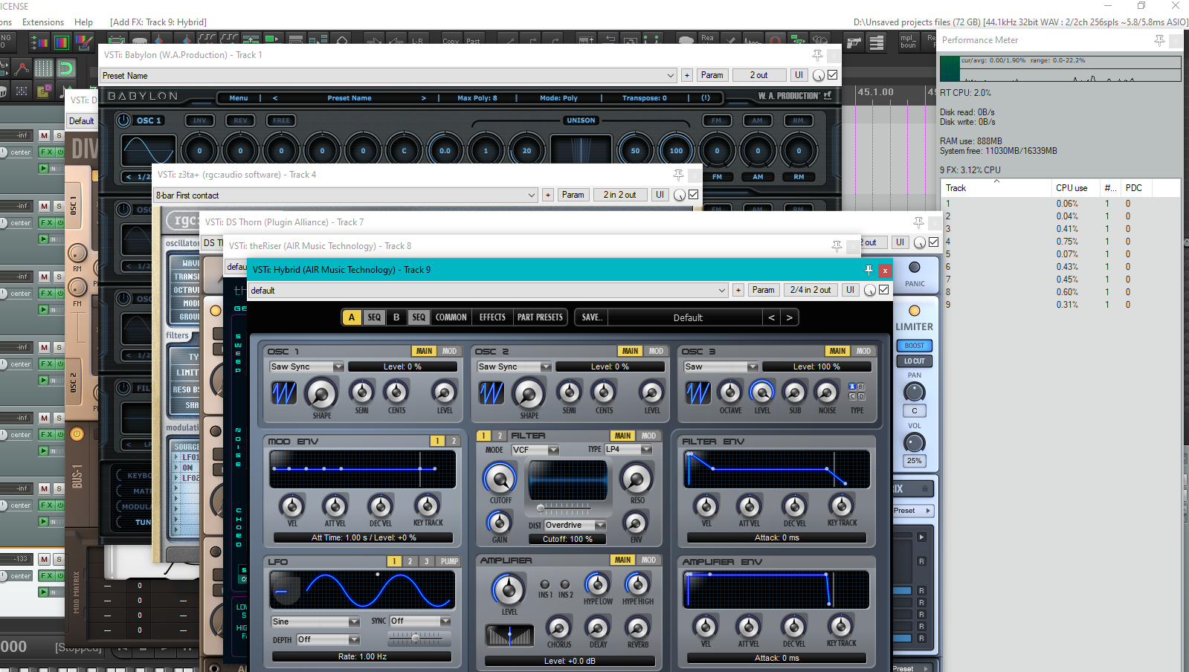Enable REV on Babylon OSC 1
1189x672 pixels.
click(240, 120)
